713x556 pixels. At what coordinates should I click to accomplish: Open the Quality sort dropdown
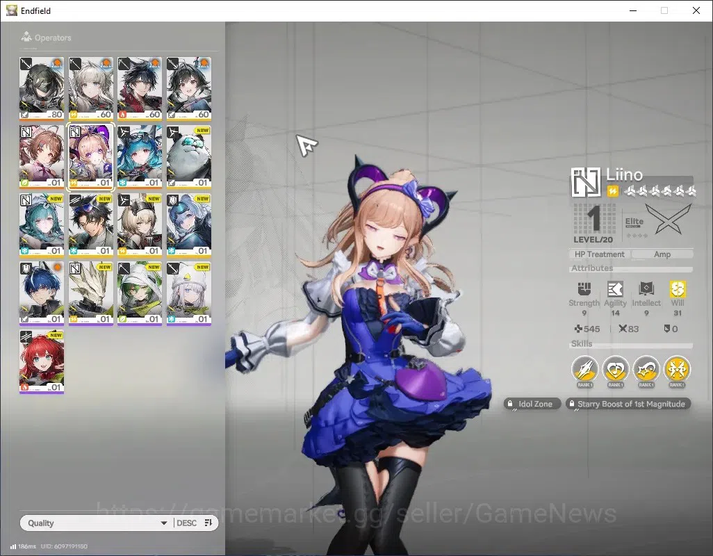click(95, 523)
